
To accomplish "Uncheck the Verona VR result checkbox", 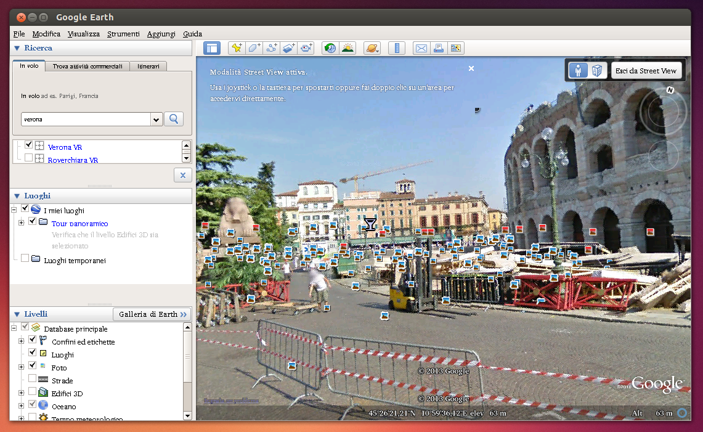I will pyautogui.click(x=29, y=144).
